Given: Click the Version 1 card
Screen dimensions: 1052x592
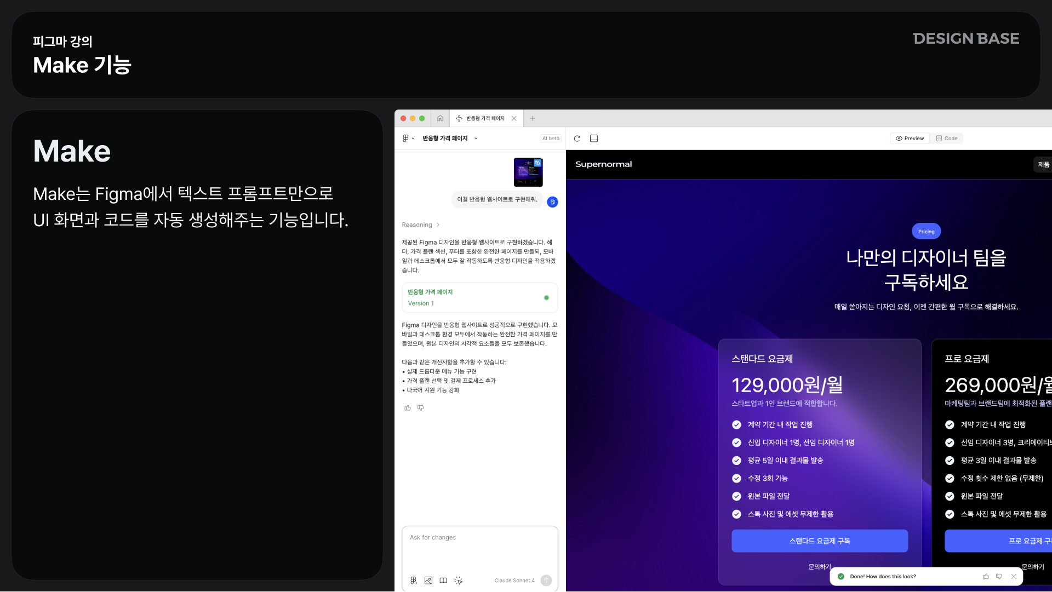Looking at the screenshot, I should pyautogui.click(x=479, y=297).
